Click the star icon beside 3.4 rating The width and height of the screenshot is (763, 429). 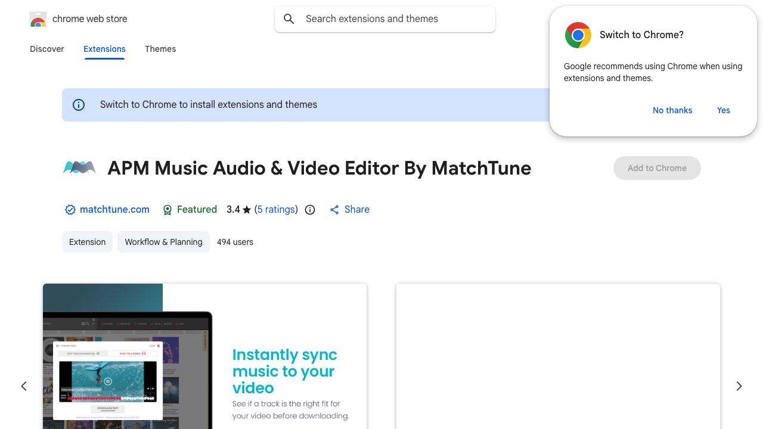click(247, 210)
